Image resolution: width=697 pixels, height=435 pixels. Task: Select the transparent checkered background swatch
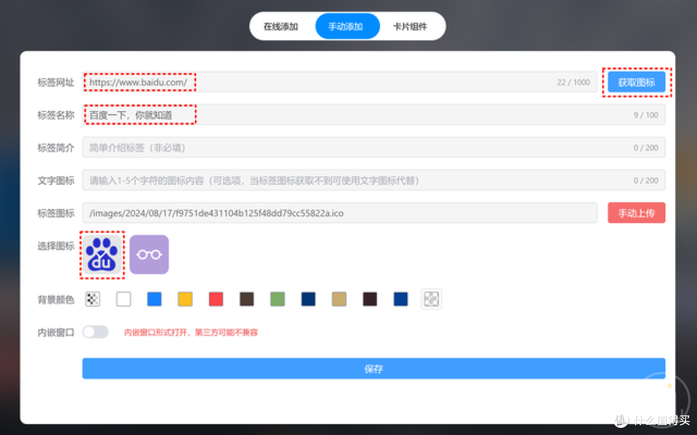92,299
